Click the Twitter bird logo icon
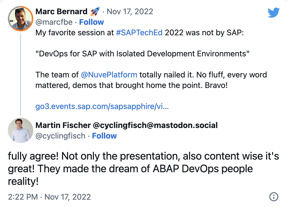287x207 pixels. 274,12
